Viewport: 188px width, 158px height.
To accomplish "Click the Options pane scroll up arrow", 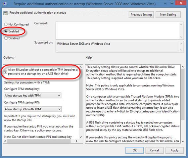I will (81, 67).
